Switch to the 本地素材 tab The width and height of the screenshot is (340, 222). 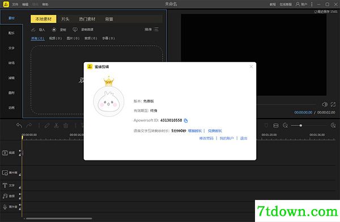tap(44, 19)
